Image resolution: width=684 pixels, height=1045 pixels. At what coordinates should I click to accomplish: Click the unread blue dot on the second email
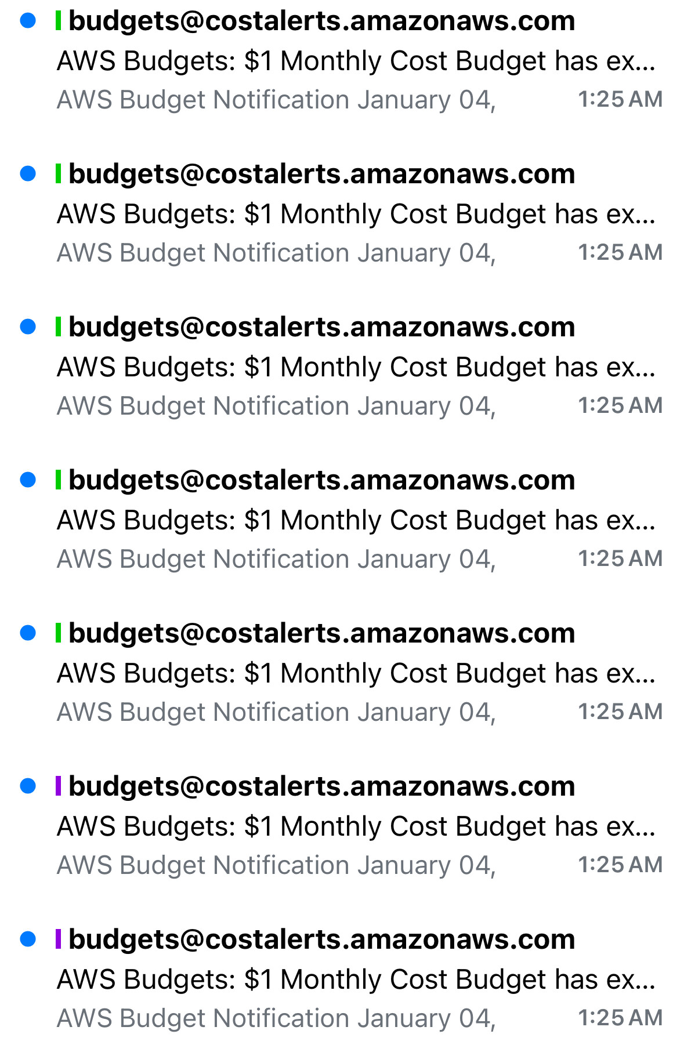28,174
